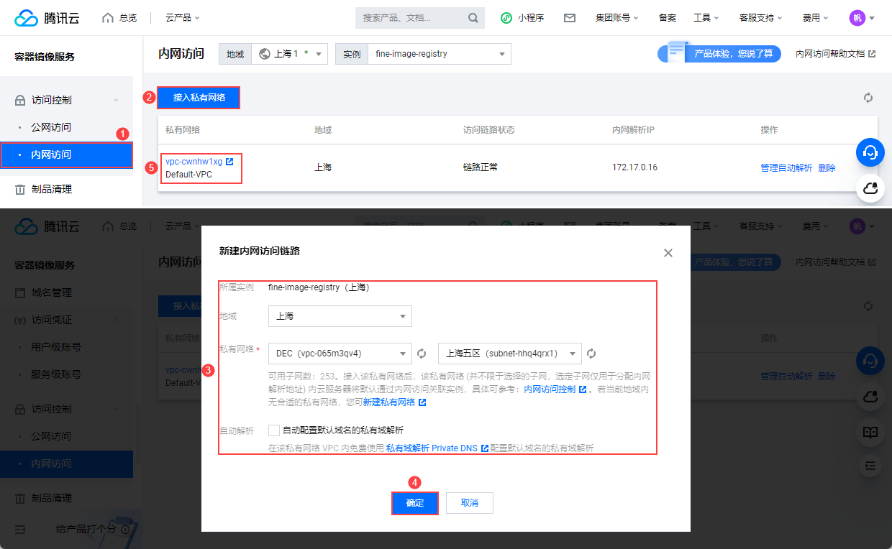Click sidebar collapse icon beside 给产品打个分
The image size is (892, 549).
(x=19, y=529)
